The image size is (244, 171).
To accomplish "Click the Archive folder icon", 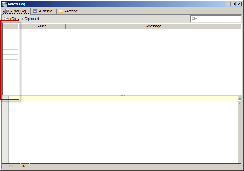I will pos(61,11).
